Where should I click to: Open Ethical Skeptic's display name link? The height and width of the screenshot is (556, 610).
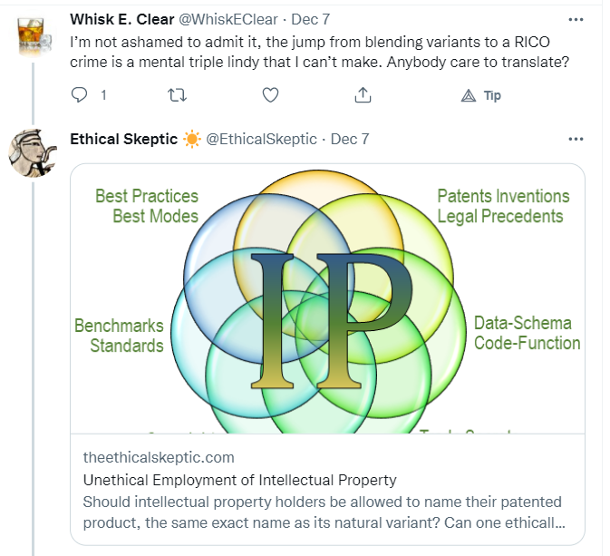123,139
